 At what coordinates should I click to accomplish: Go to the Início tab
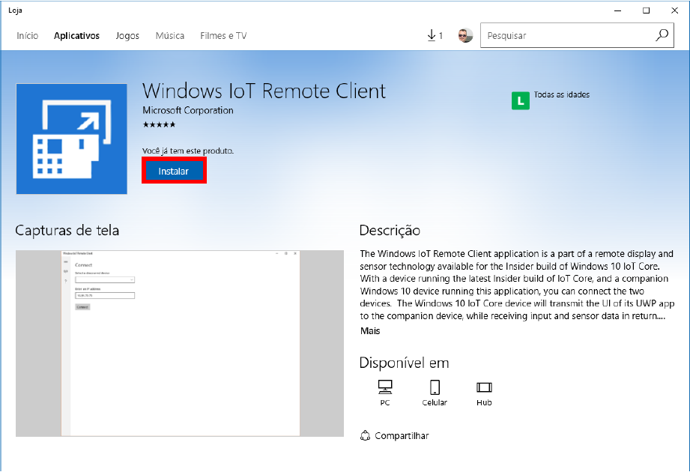tap(27, 36)
